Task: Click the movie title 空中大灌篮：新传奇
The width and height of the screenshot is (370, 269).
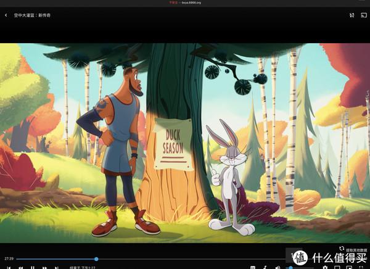Action: (32, 15)
